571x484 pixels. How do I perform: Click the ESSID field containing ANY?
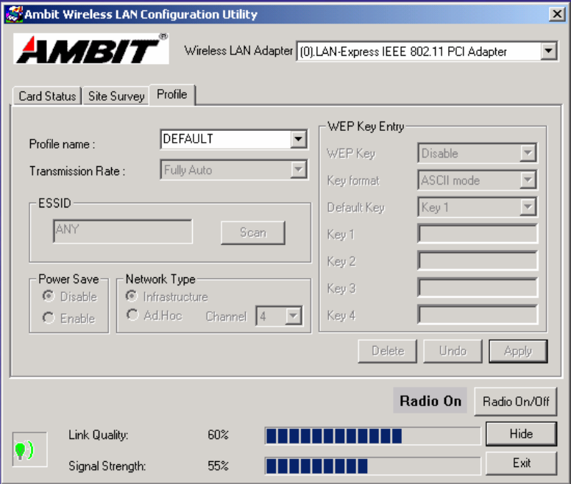123,232
